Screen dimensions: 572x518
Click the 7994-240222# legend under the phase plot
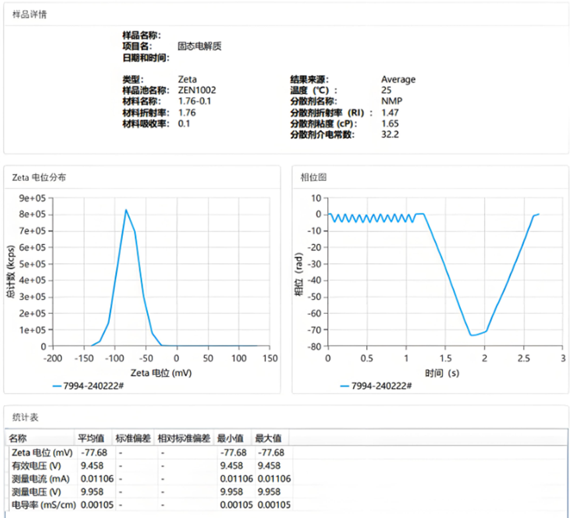tap(376, 385)
